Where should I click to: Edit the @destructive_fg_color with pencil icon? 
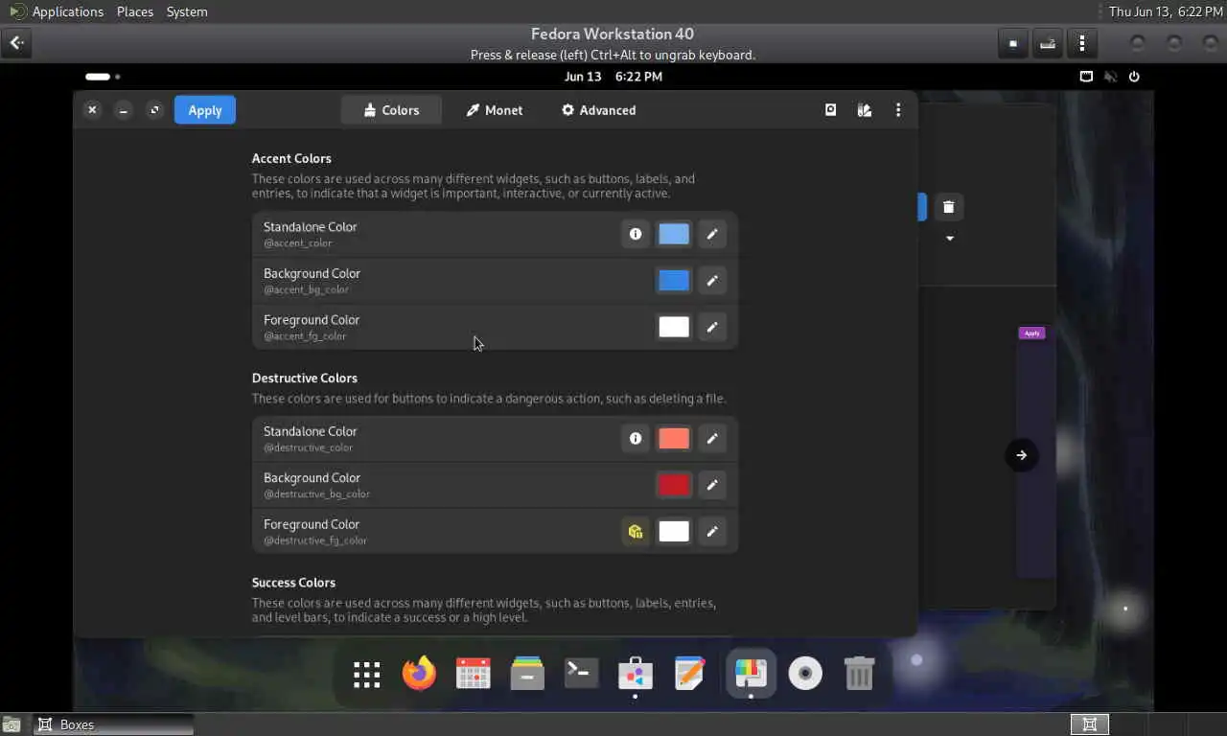tap(712, 531)
